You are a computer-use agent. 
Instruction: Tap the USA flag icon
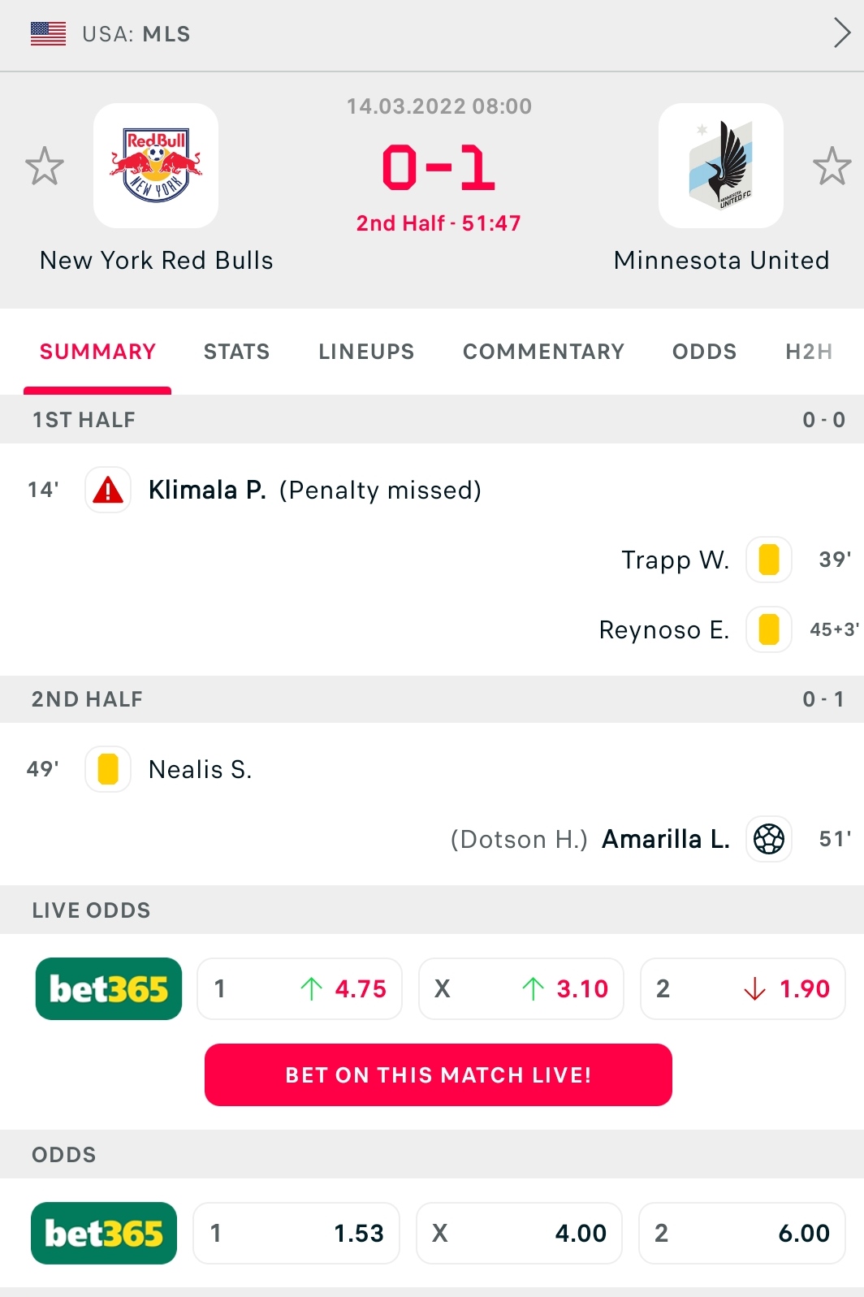(48, 34)
